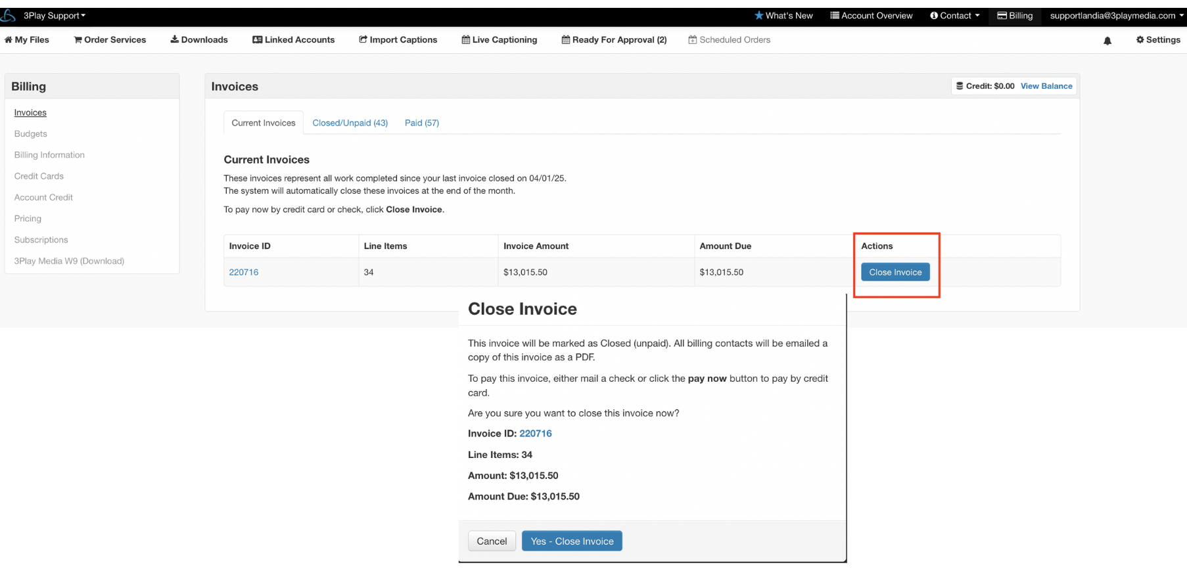Switch to Closed/Unpaid (43) tab
1187x573 pixels.
[x=350, y=123]
